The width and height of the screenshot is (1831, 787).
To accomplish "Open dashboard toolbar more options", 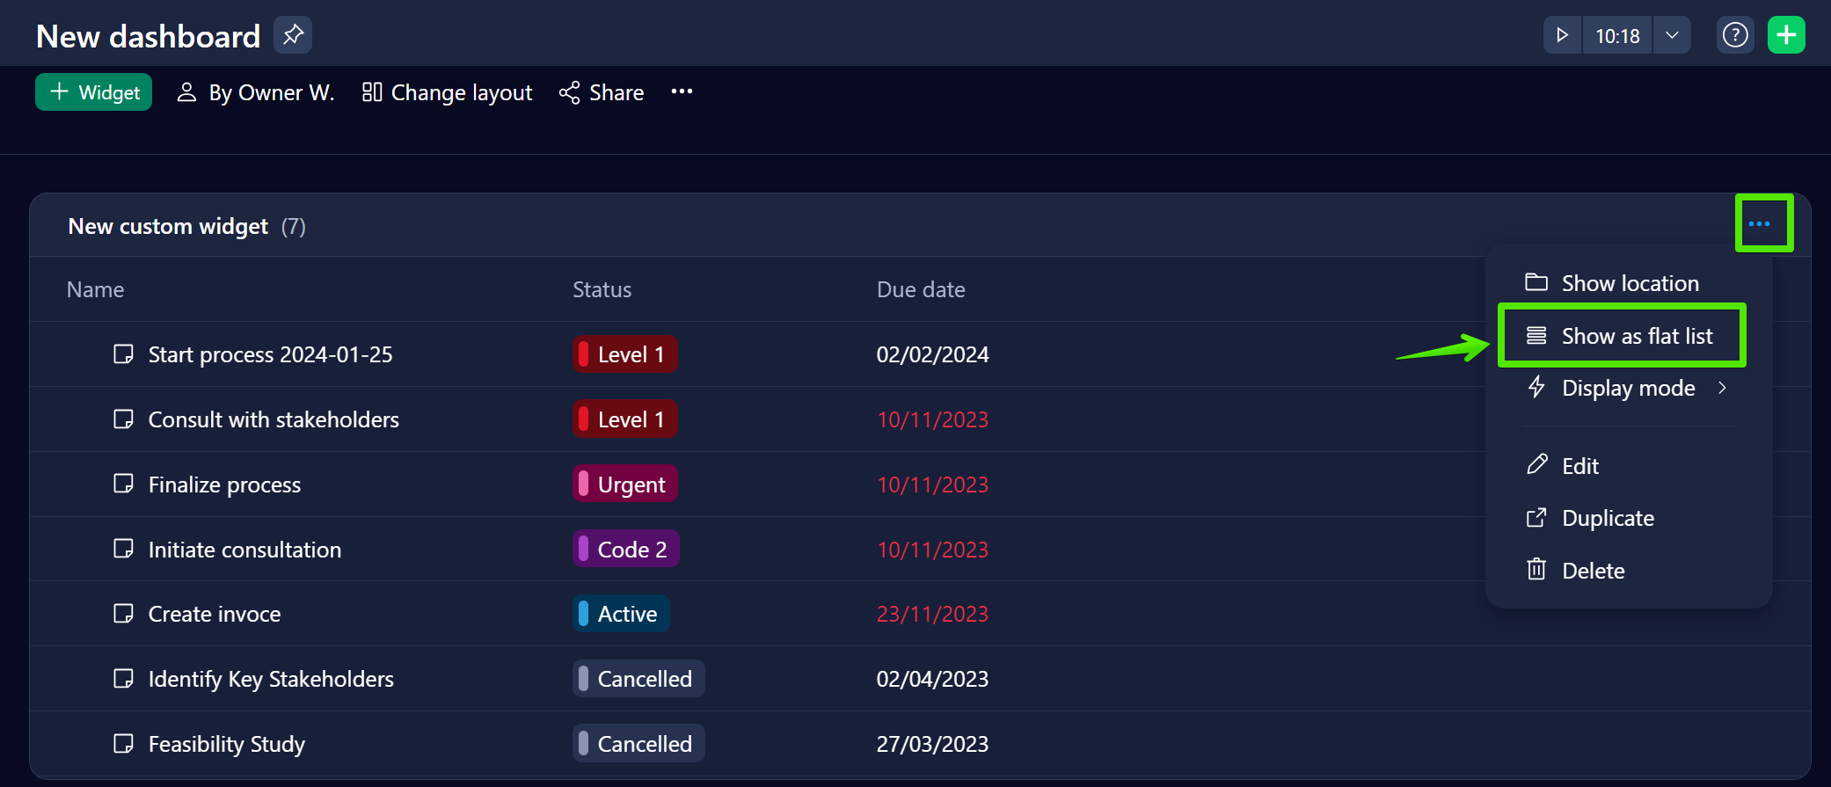I will point(682,91).
